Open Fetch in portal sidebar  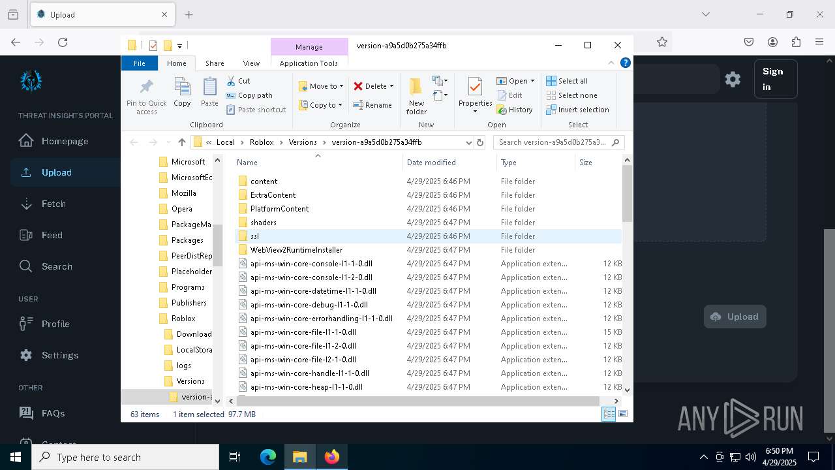(x=53, y=204)
